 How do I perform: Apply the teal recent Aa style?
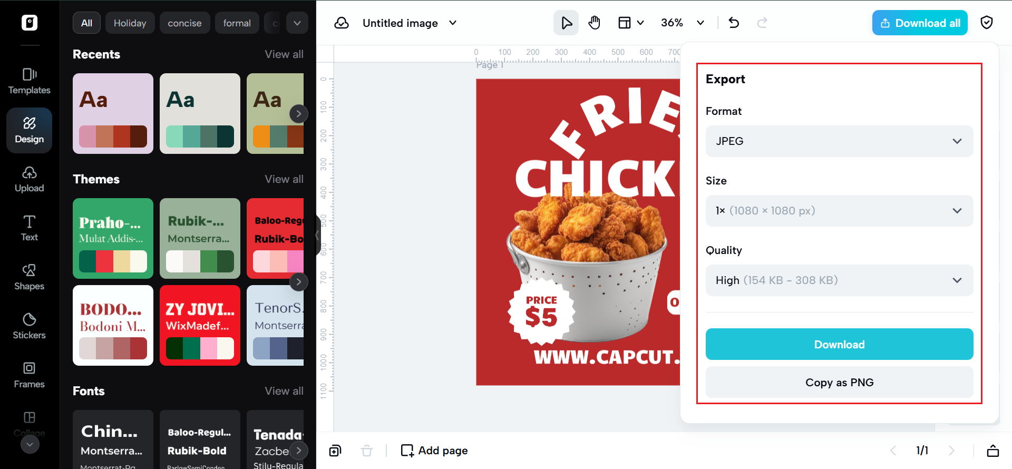tap(200, 113)
